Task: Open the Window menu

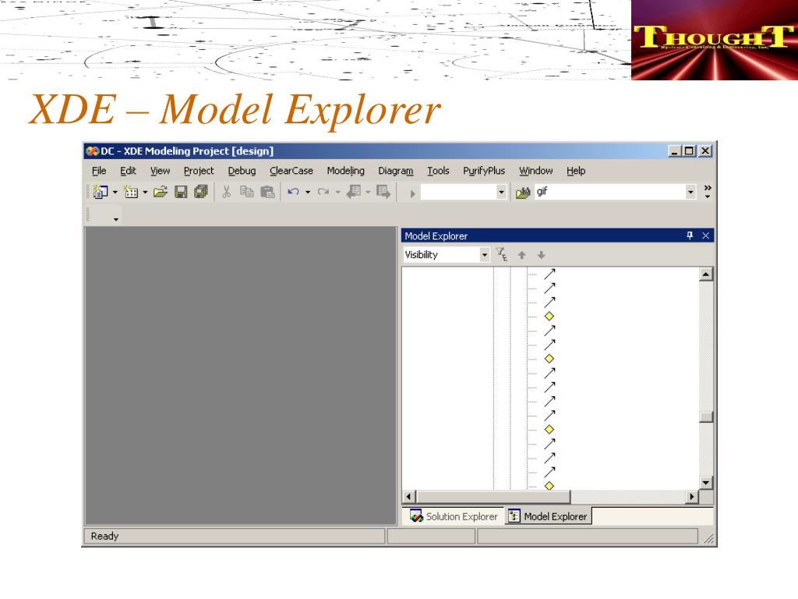Action: 536,171
